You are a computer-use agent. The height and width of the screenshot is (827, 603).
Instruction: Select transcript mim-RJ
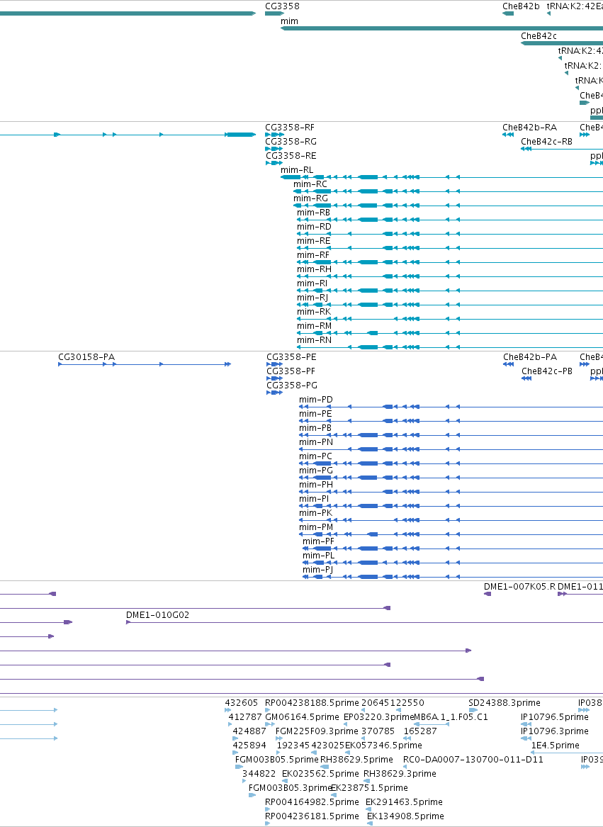[x=312, y=298]
